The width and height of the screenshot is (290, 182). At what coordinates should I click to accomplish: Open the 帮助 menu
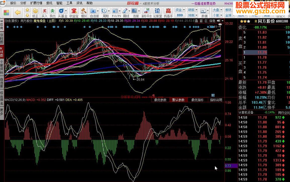click(90, 3)
